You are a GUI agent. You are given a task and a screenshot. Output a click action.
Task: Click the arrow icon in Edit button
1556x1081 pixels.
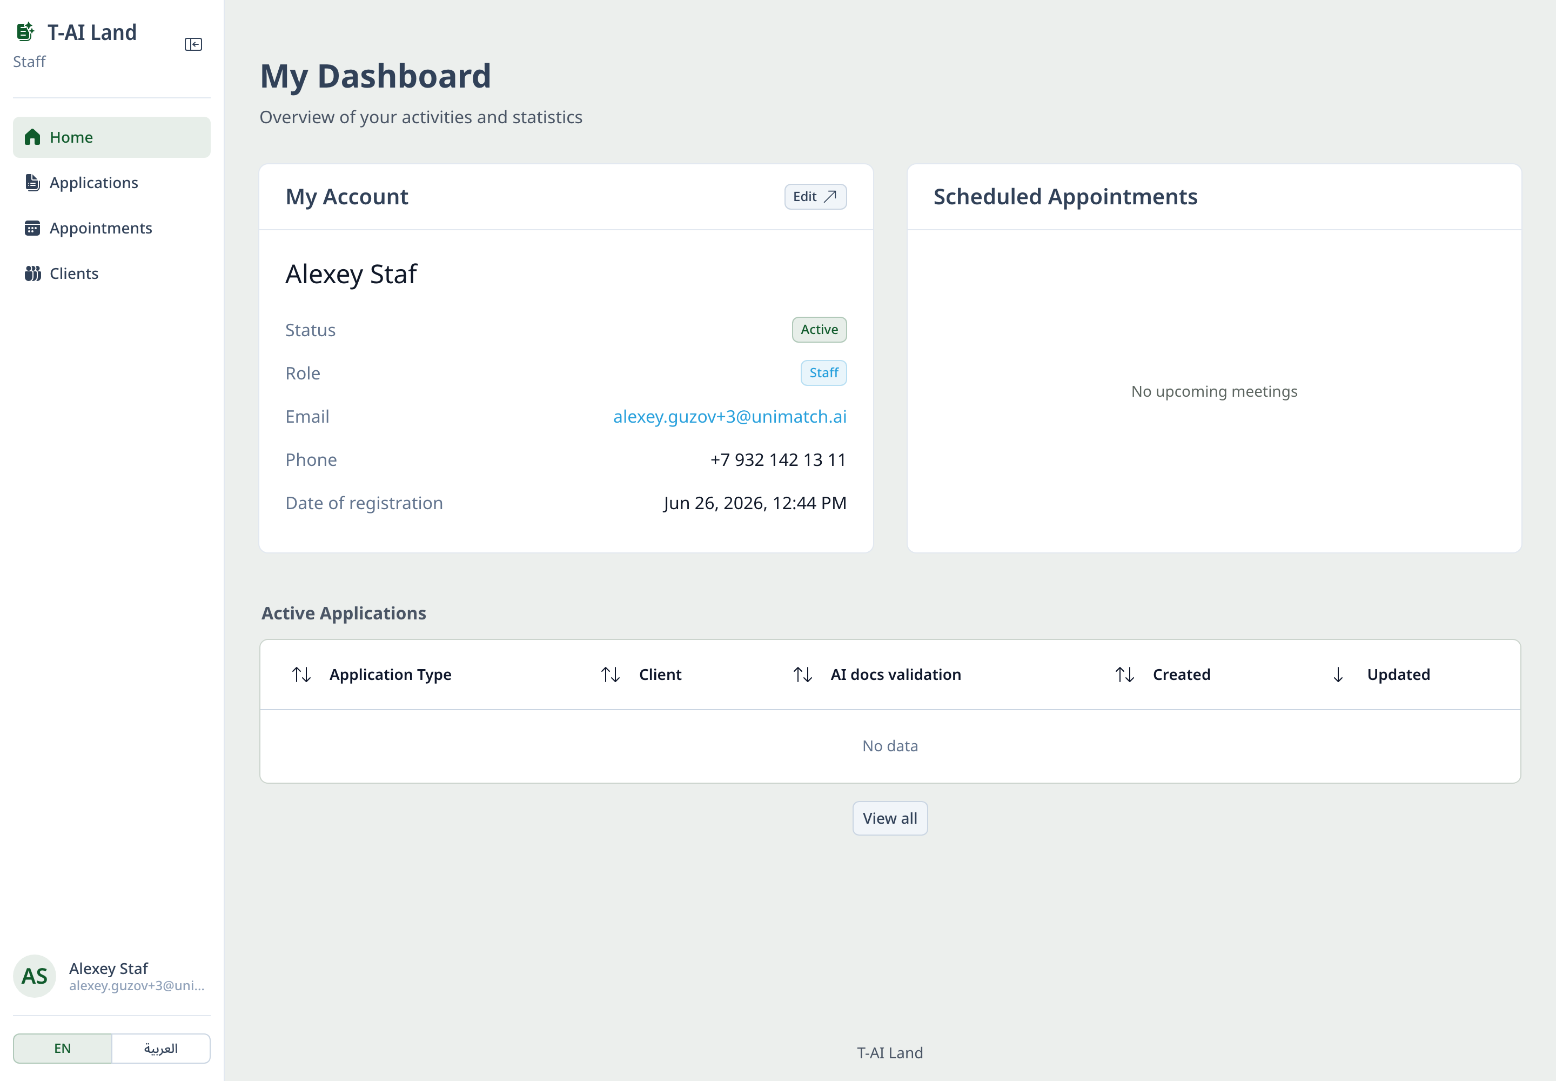830,196
